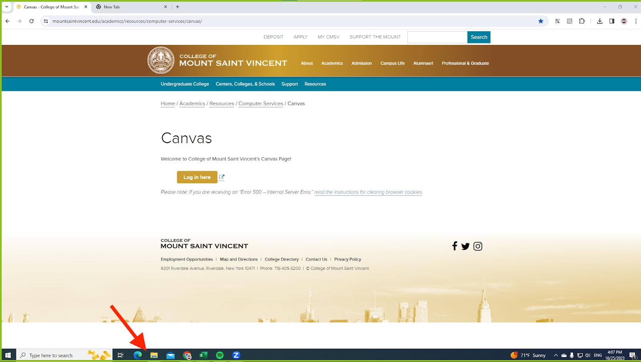
Task: Open Mail app from taskbar
Action: pyautogui.click(x=170, y=355)
